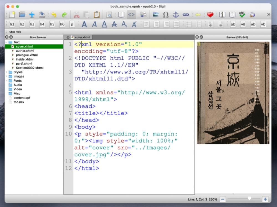
Task: Create a new file with New icon
Action: coord(12,15)
